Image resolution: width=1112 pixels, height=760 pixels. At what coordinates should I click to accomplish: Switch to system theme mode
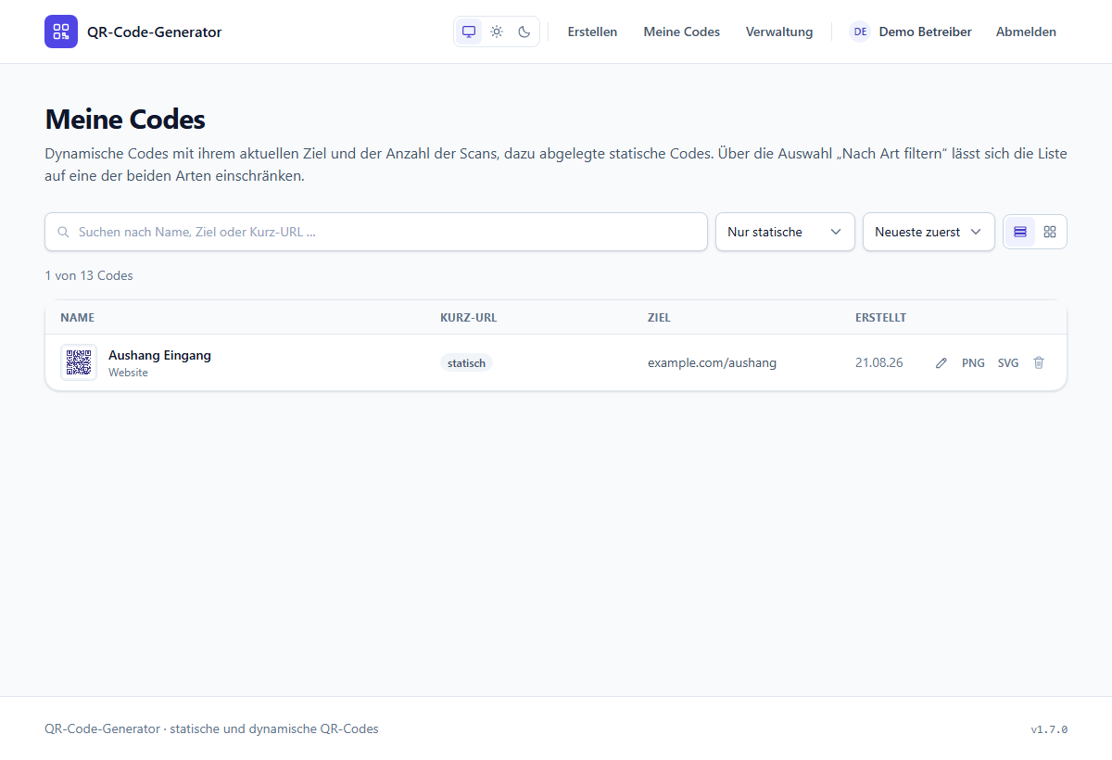pyautogui.click(x=469, y=32)
